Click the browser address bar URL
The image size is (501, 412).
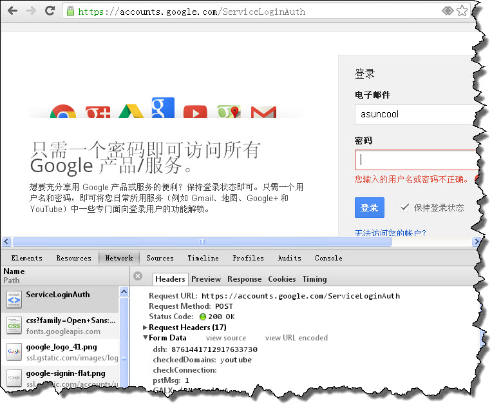coord(192,12)
